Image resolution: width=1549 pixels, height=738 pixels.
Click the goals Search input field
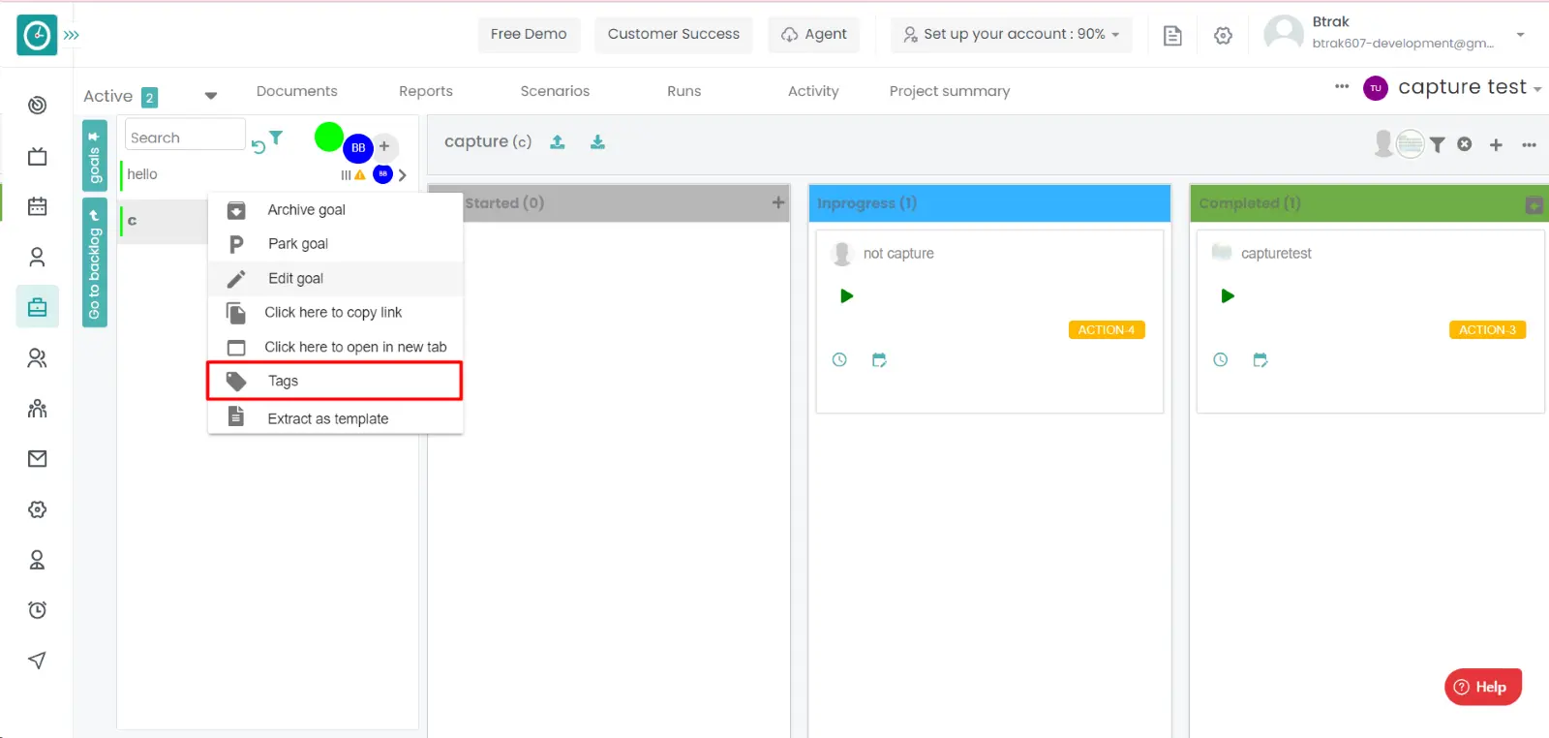184,138
